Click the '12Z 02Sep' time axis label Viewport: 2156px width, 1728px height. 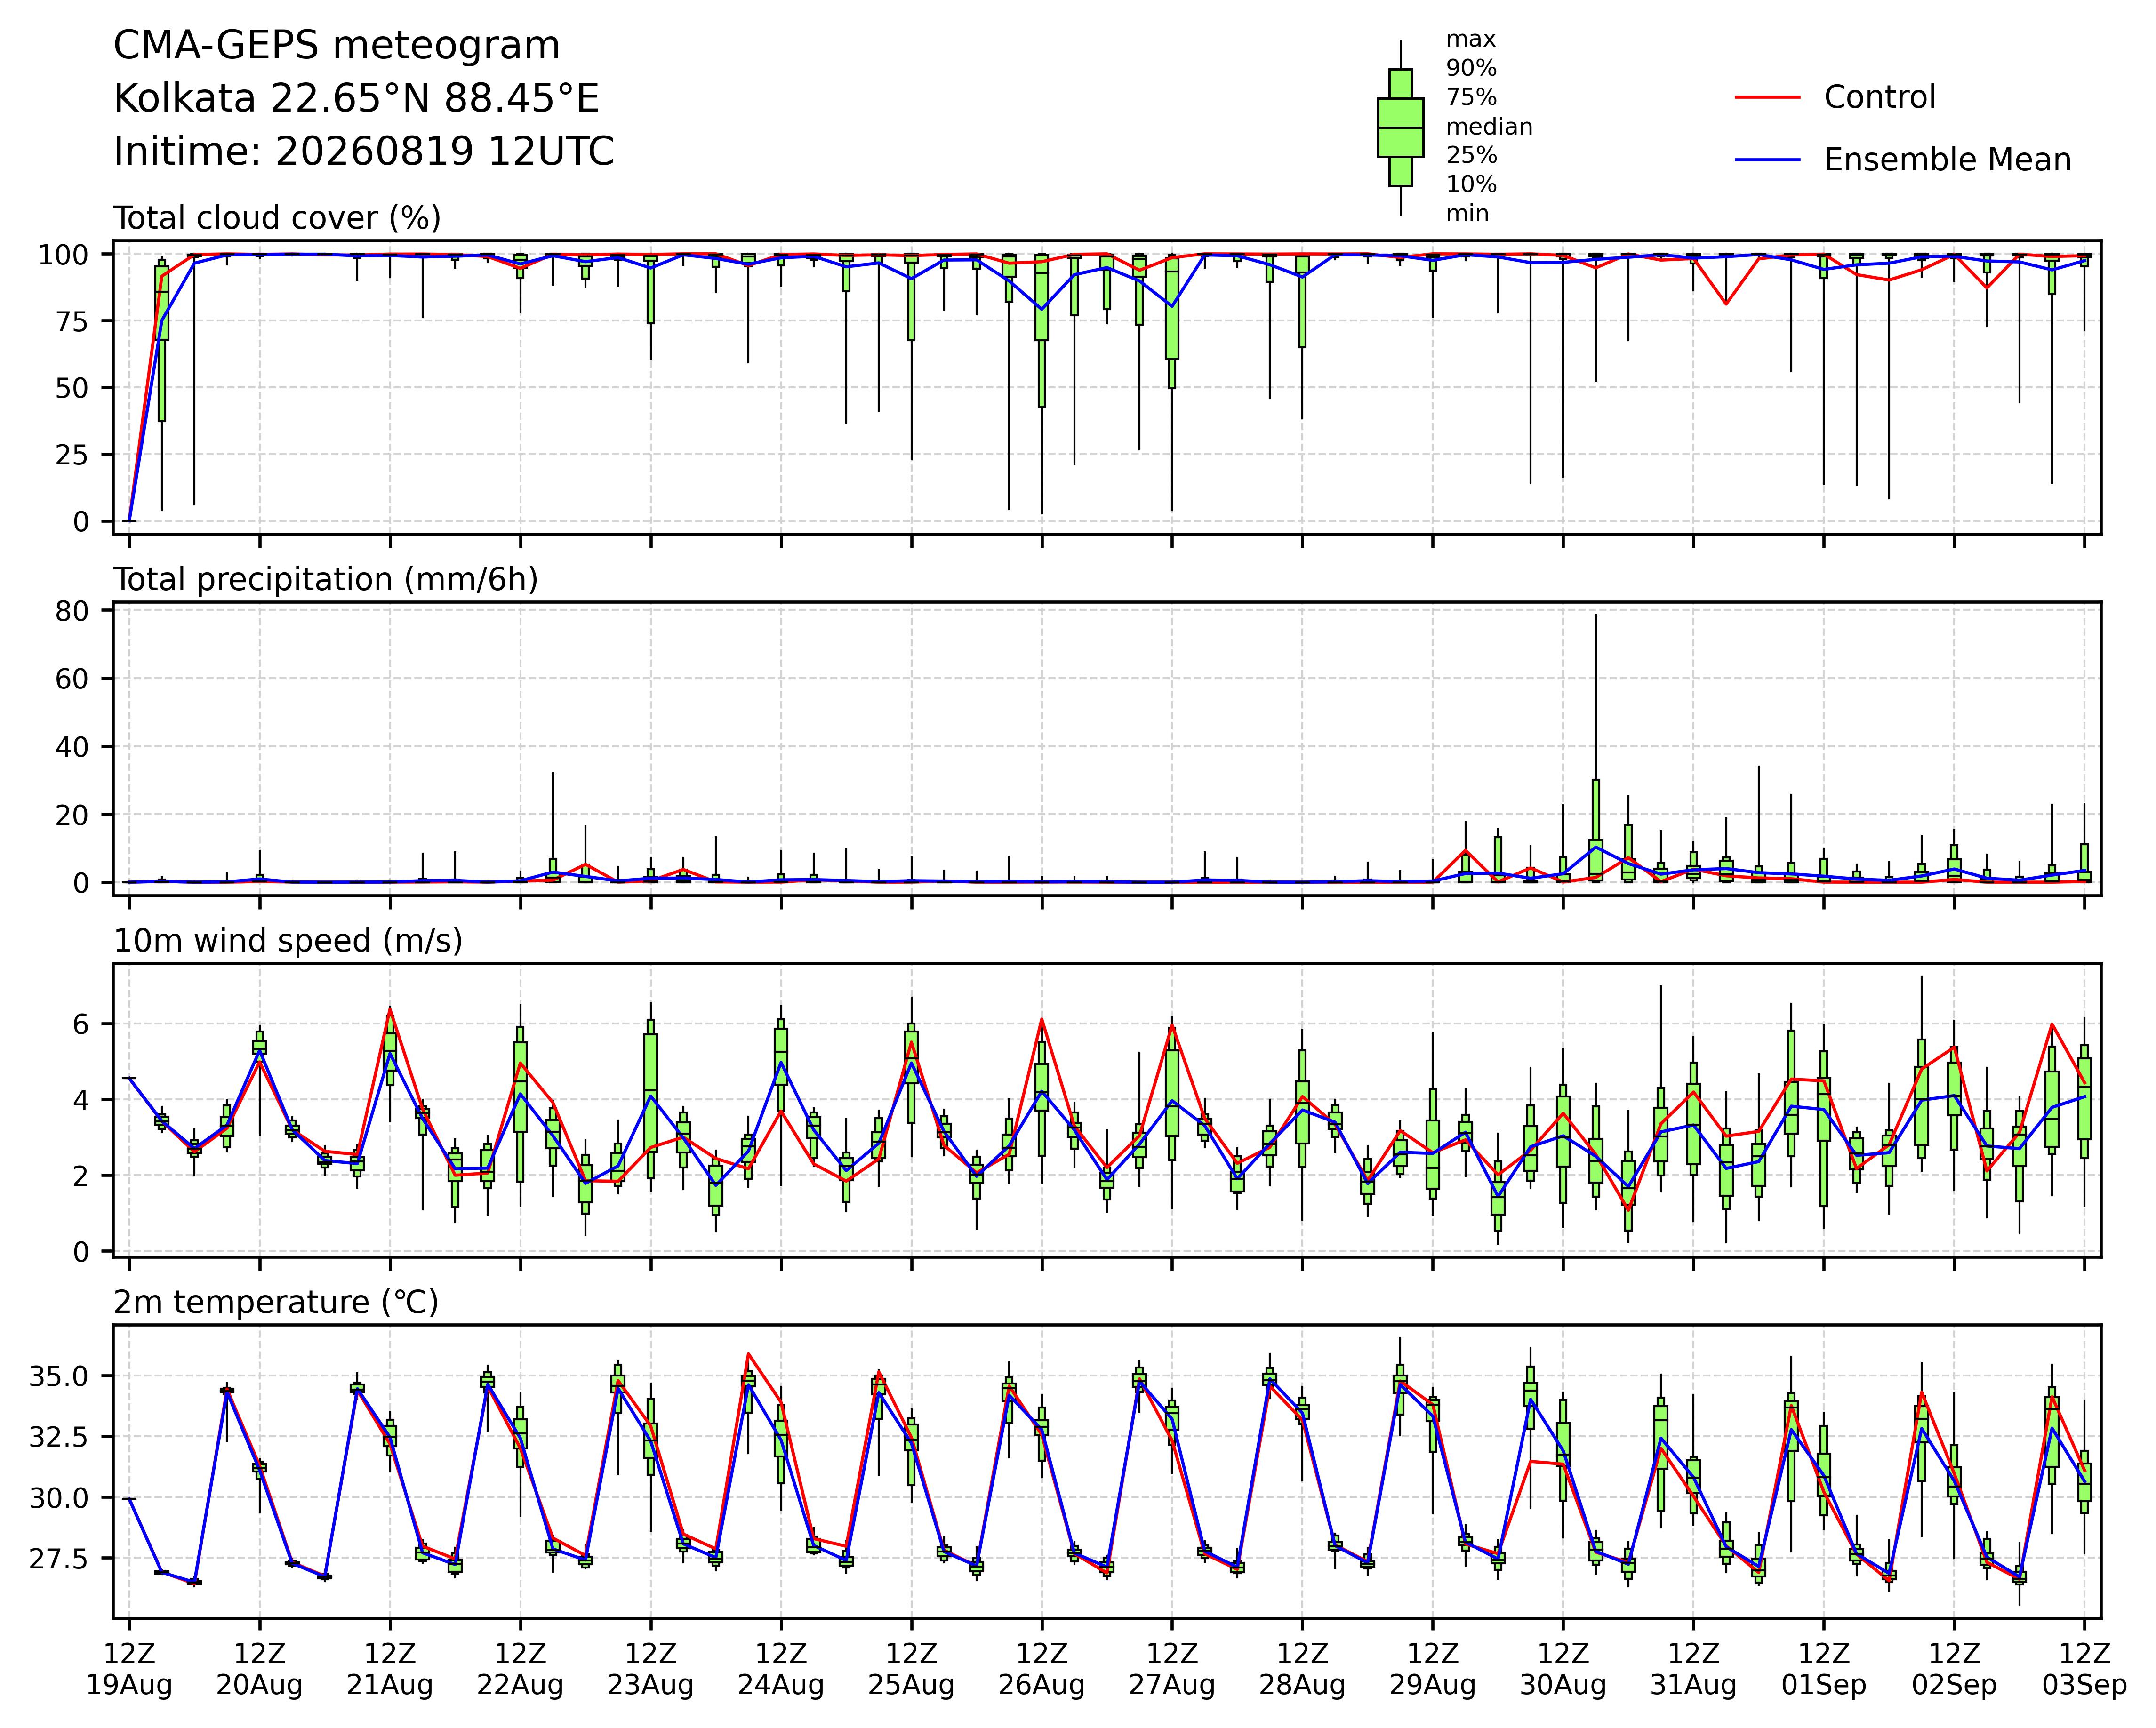[x=1954, y=1669]
